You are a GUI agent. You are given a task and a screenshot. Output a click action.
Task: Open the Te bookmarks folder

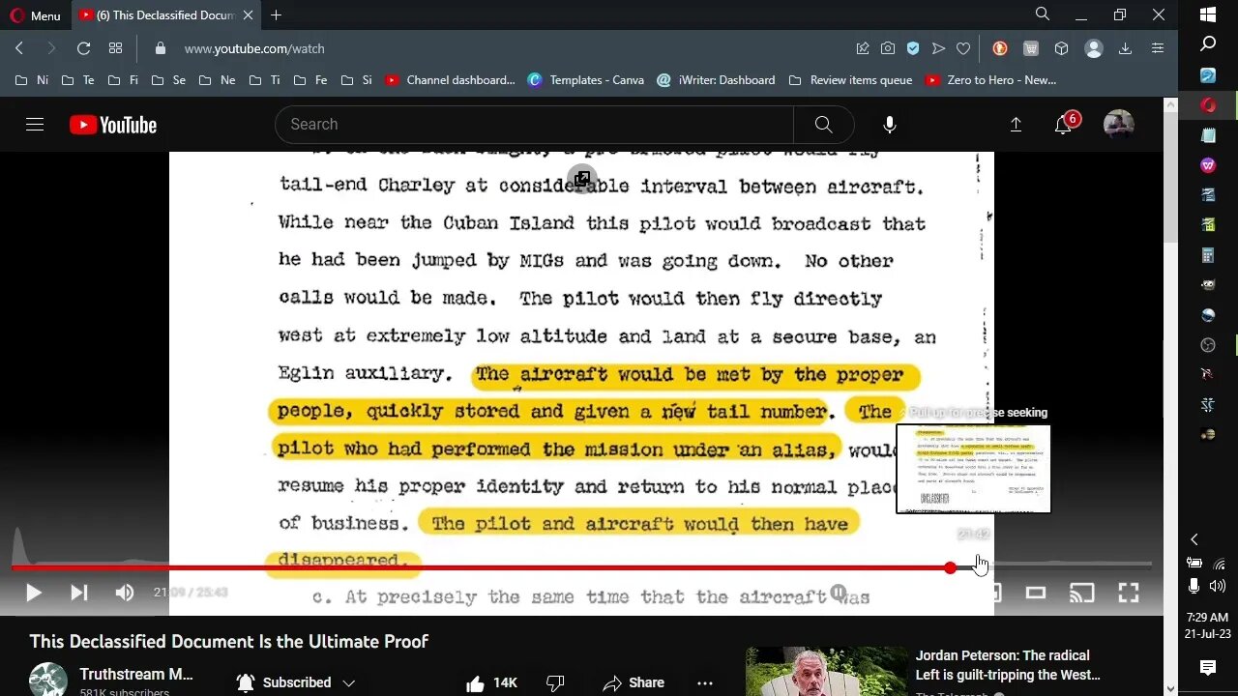(77, 80)
